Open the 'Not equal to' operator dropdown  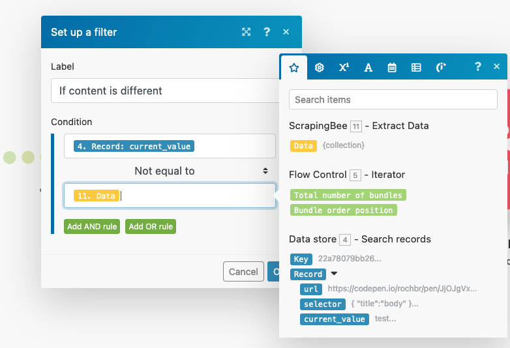pos(170,171)
